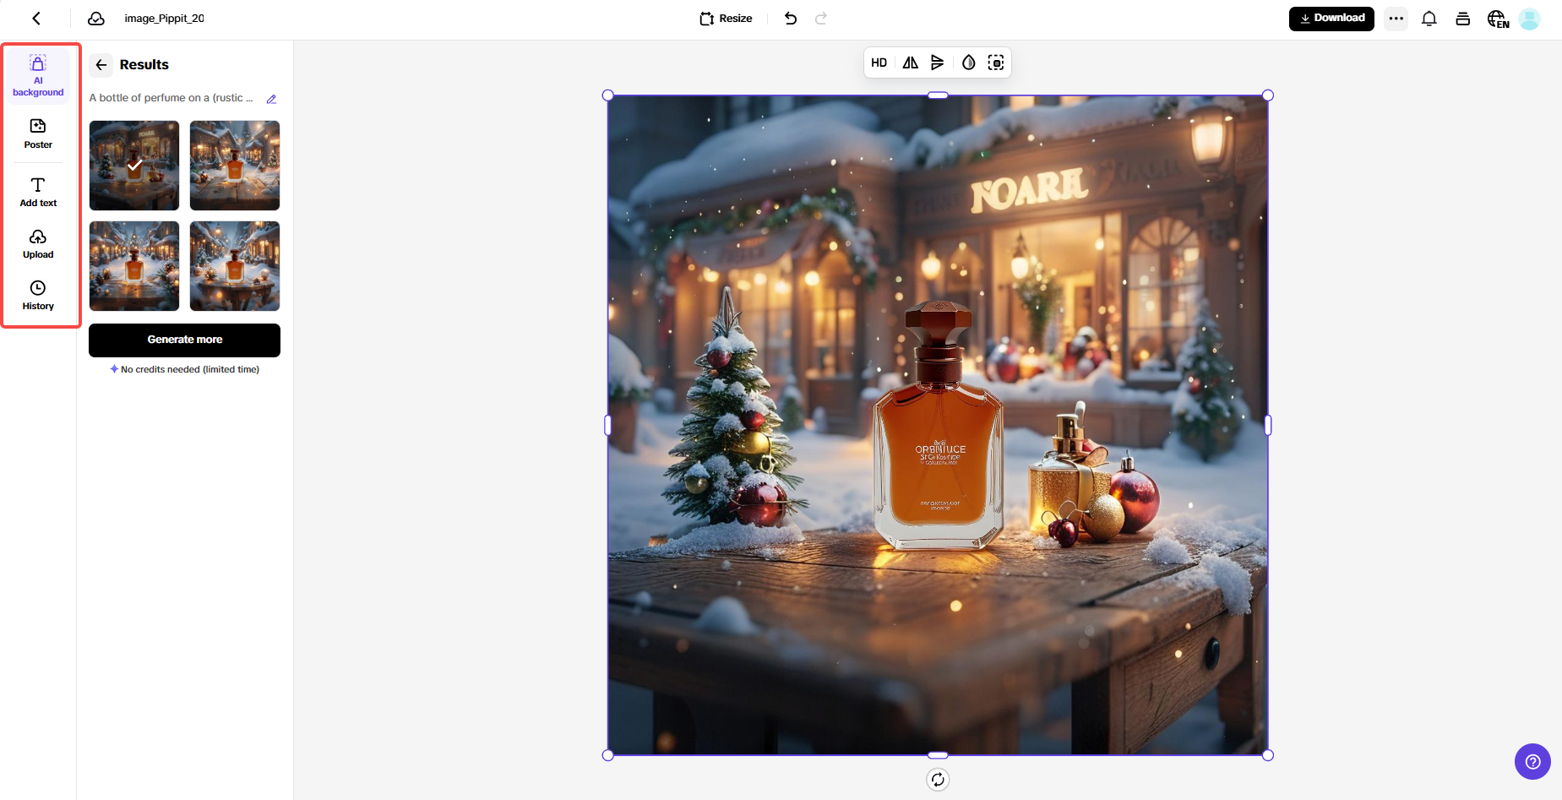
Task: Select the AI background tool in the sidebar
Action: [x=37, y=75]
